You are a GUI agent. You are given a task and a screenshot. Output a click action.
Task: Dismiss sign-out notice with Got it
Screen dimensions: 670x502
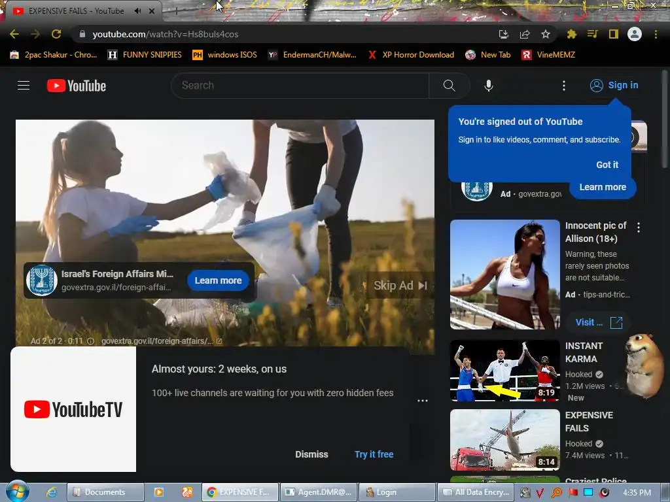click(607, 165)
